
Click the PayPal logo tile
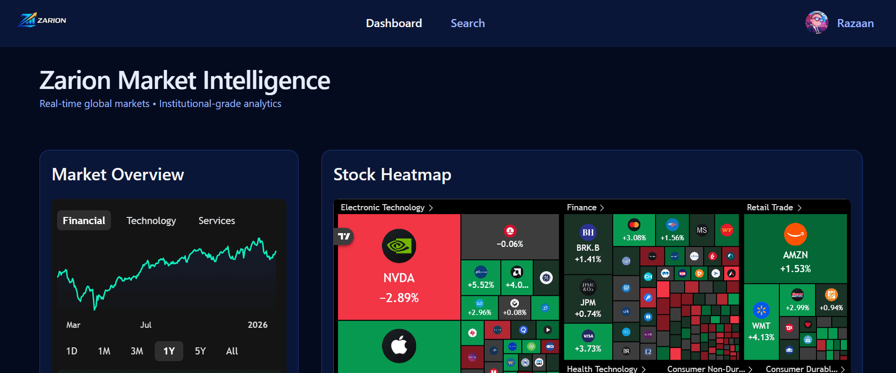[648, 297]
